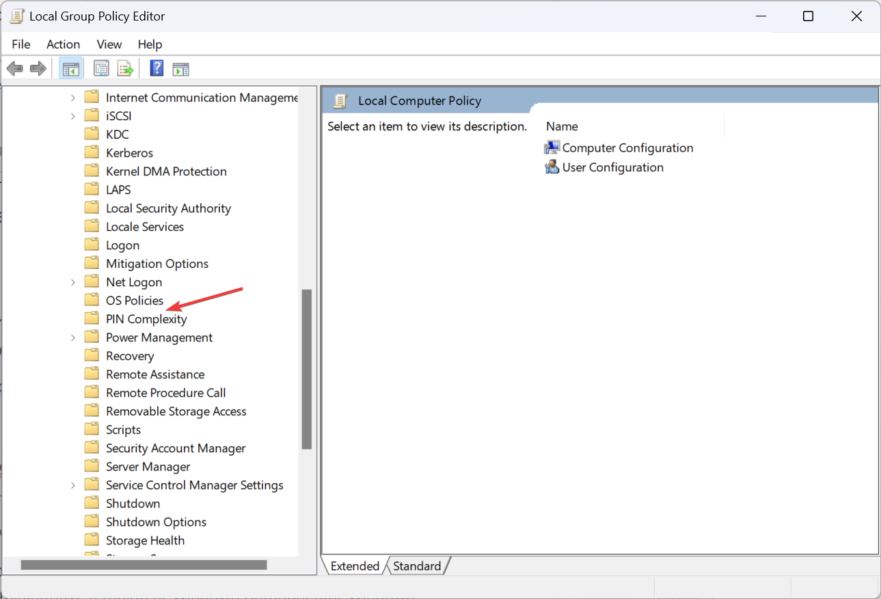
Task: Click the PIN Complexity folder icon
Action: pos(92,318)
